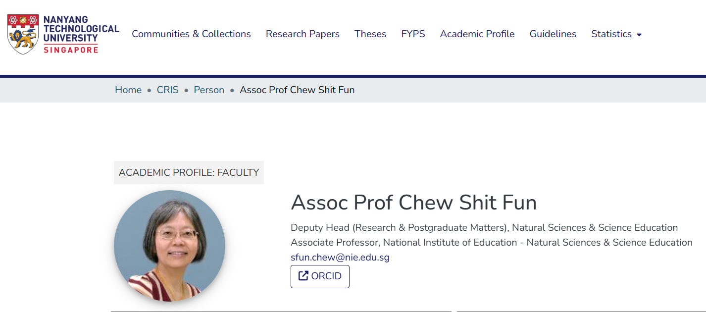The image size is (706, 312).
Task: Navigate to Academic Profile
Action: [477, 34]
